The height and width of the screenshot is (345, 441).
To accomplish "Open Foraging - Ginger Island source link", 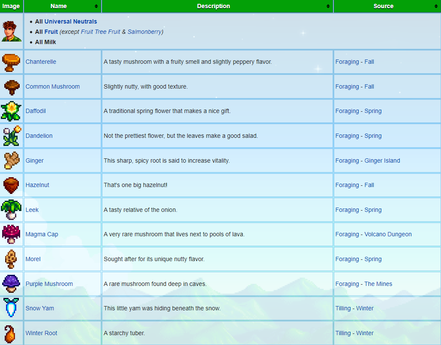I will point(368,161).
